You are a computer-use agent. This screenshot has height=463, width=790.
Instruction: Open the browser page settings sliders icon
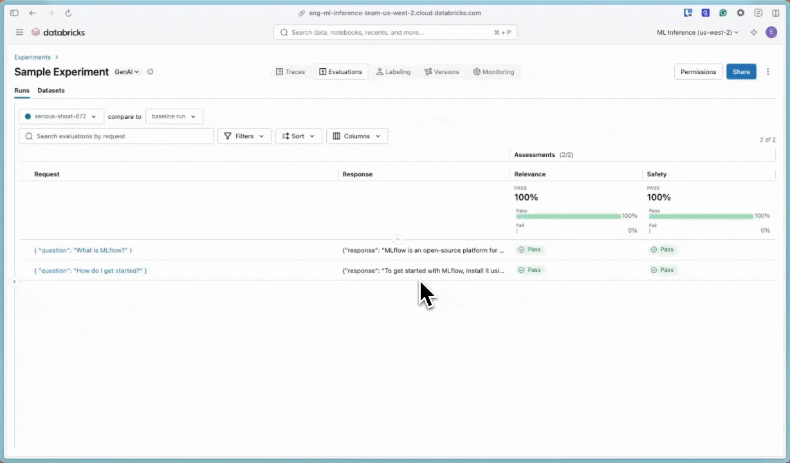[758, 12]
